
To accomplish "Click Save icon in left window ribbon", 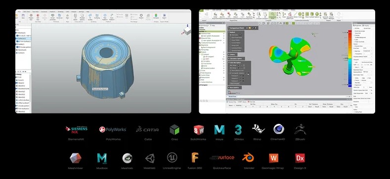I will [23, 16].
